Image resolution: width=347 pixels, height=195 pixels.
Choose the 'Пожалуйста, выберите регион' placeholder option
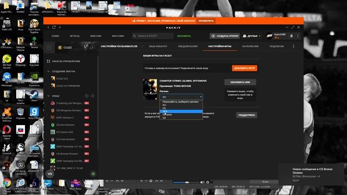pyautogui.click(x=181, y=102)
